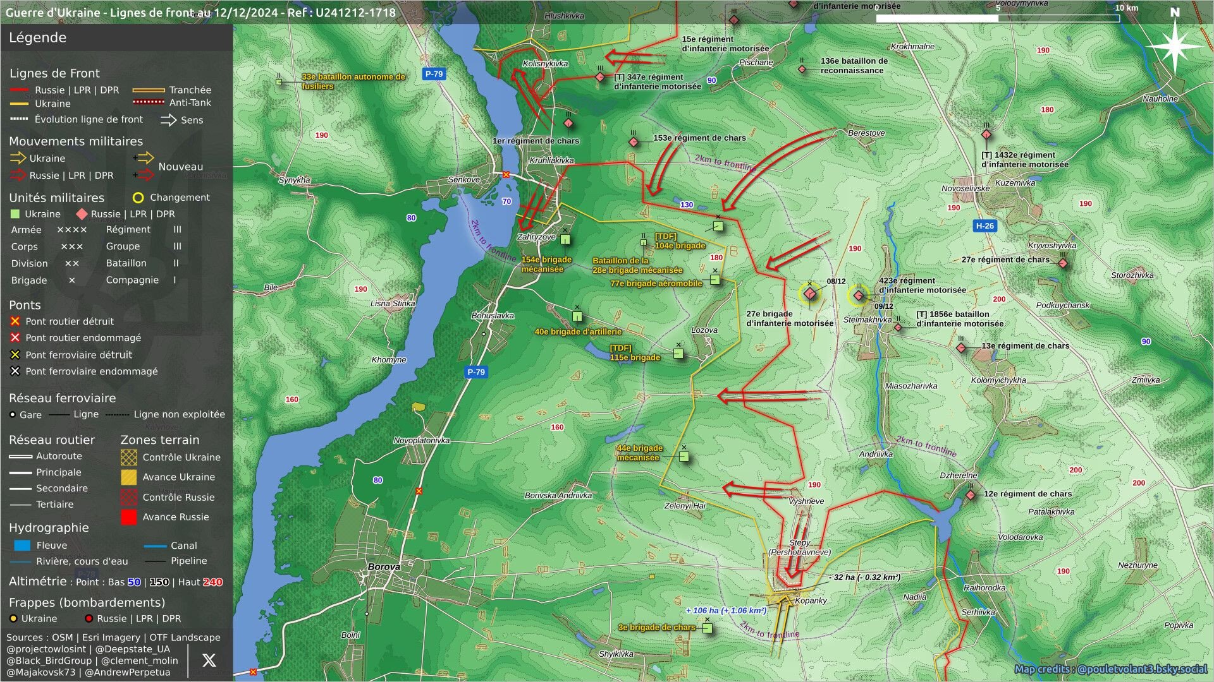Click the X (Twitter) logo in legend
This screenshot has height=682, width=1214.
pyautogui.click(x=209, y=660)
